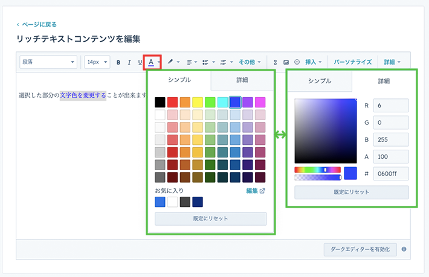Switch to シンプル tab in left picker
Viewport: 429px width, 277px height.
click(x=179, y=80)
